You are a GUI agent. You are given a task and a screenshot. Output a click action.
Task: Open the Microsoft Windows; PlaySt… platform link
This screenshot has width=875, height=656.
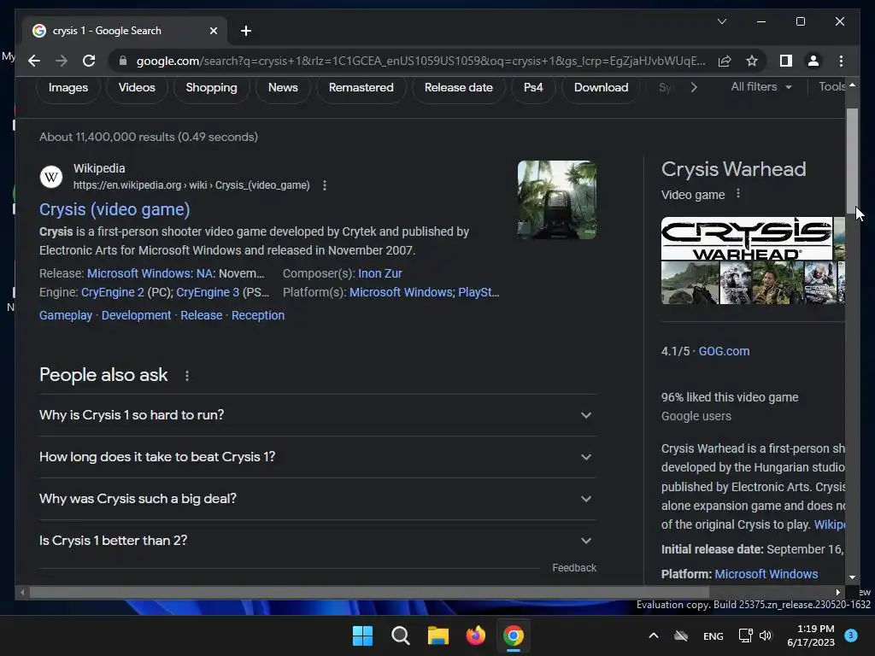click(424, 292)
